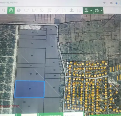Select the info identify tool

coord(42,10)
